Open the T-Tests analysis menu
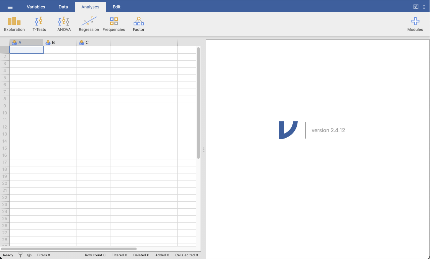This screenshot has width=430, height=259. pyautogui.click(x=39, y=24)
